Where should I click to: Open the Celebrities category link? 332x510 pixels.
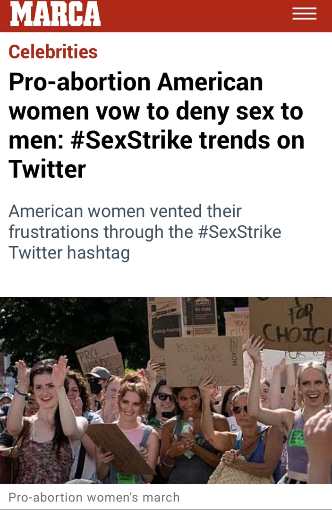point(53,52)
